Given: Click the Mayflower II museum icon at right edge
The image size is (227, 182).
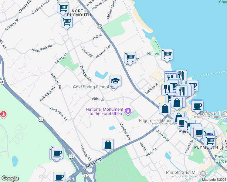Looking at the screenshot, I should [225, 114].
